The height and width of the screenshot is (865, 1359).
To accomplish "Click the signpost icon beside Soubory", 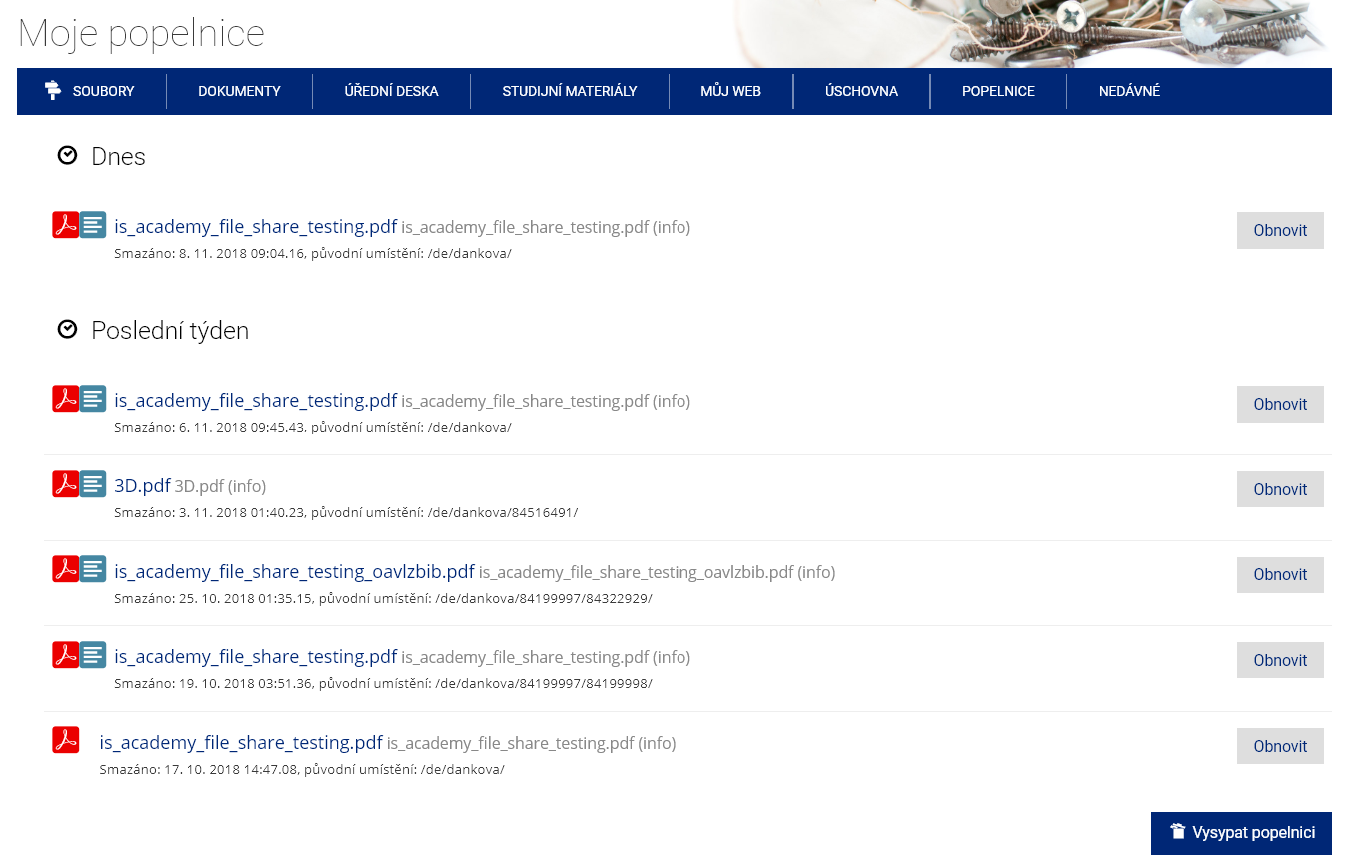I will click(53, 91).
